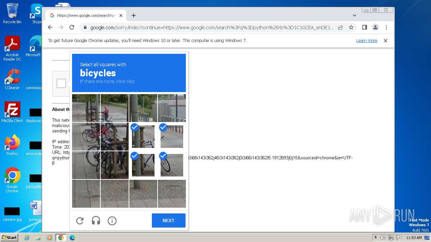Open Acrobat Reader DC shortcut
The width and height of the screenshot is (431, 242).
point(12,49)
